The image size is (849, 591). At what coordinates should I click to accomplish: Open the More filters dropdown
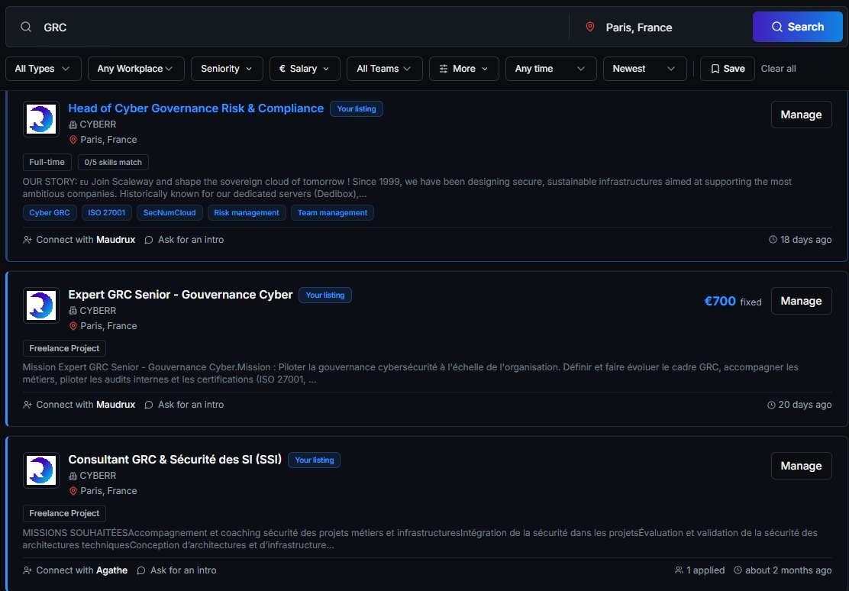tap(464, 69)
